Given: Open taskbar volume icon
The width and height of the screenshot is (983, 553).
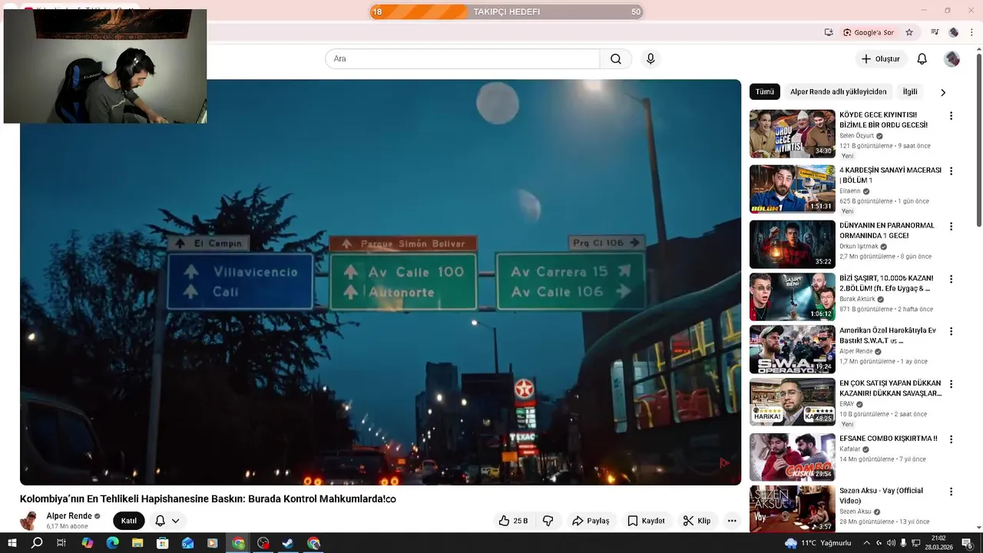Looking at the screenshot, I should [x=891, y=543].
